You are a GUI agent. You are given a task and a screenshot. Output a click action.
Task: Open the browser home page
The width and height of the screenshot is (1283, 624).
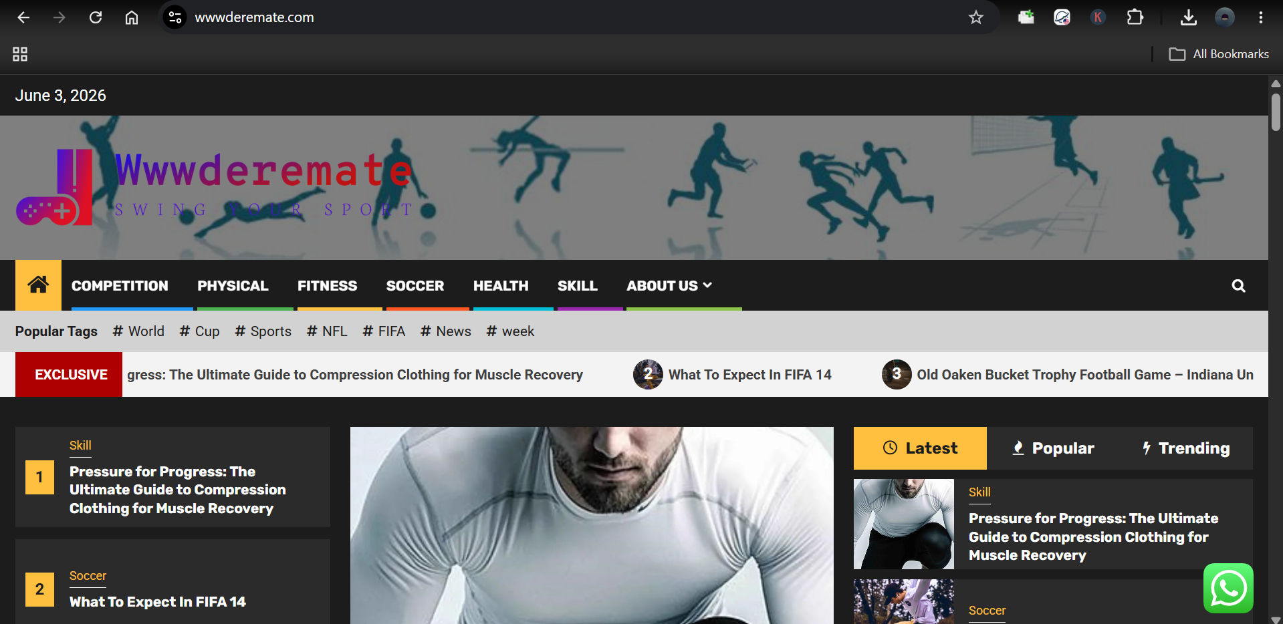click(132, 17)
